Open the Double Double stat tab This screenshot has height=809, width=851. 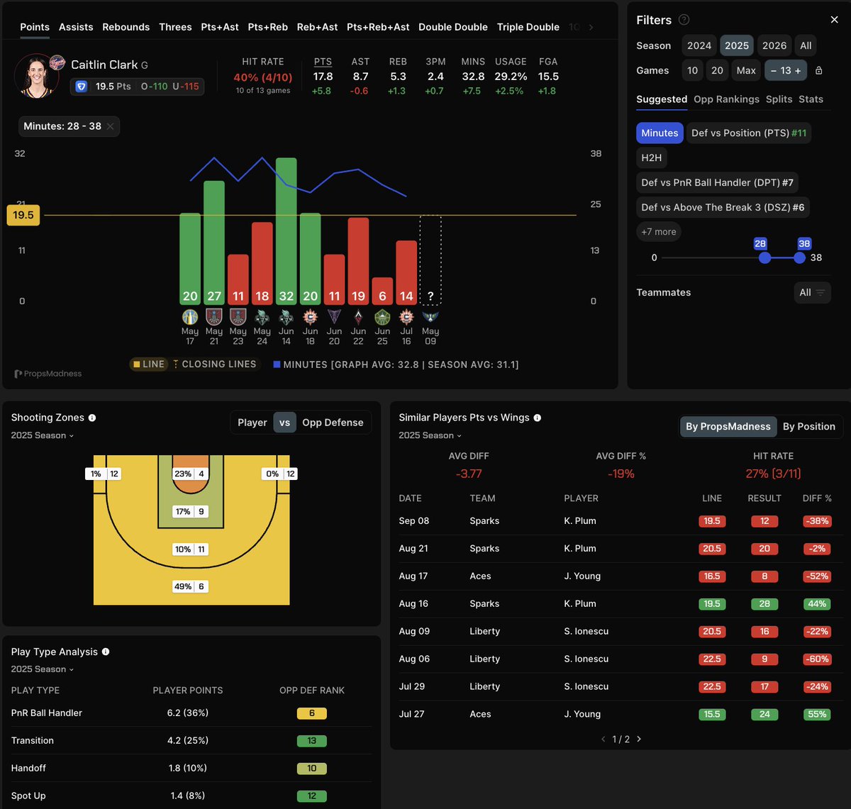[453, 27]
